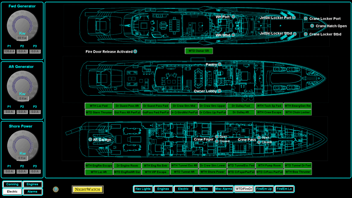Select the Crew Pass Closed radio indicator
The height and width of the screenshot is (198, 352).
(x=259, y=142)
